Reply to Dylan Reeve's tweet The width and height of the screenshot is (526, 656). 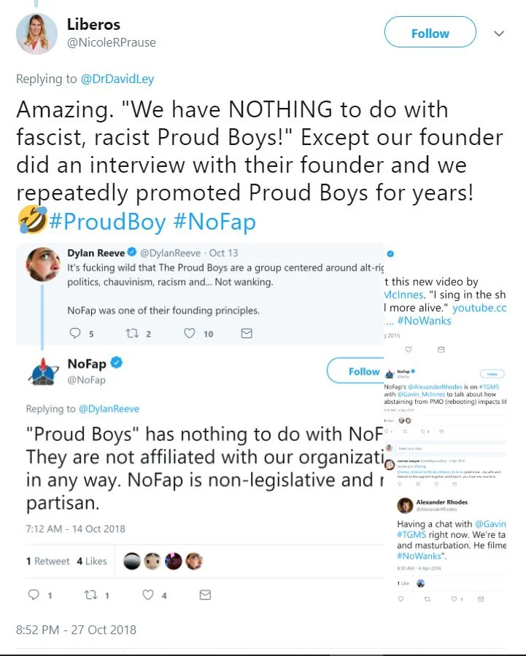75,334
